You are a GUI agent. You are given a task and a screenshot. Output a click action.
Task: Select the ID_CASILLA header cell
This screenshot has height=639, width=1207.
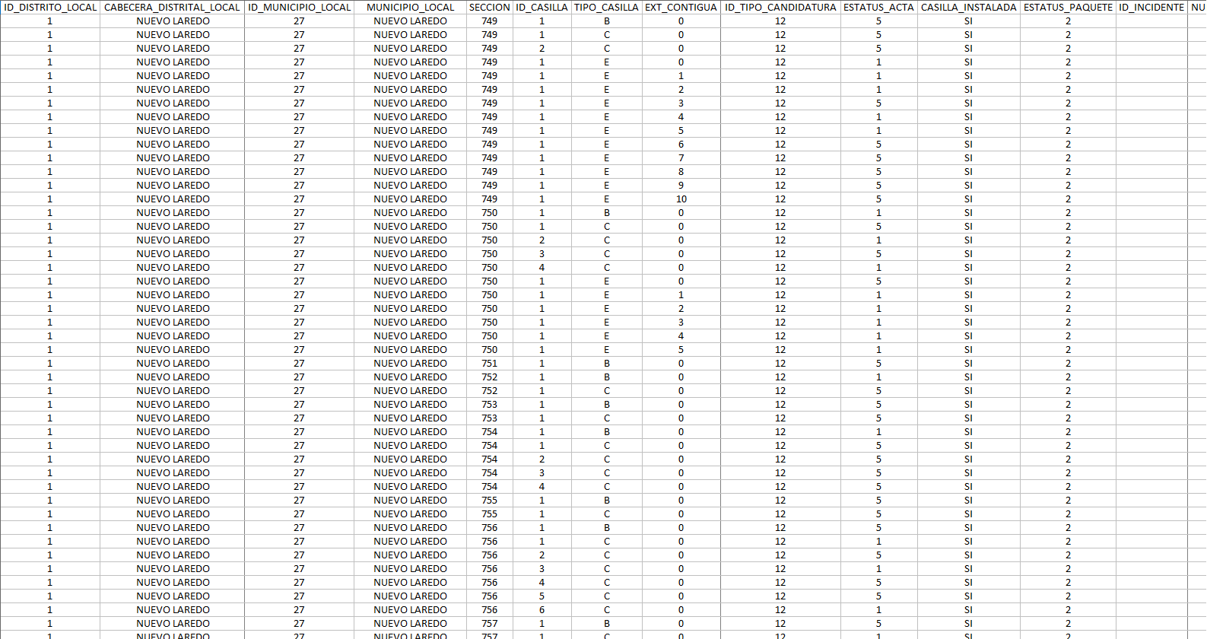(x=542, y=8)
